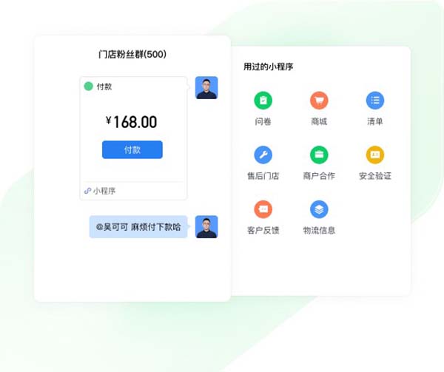Open the 商户合作 briefcase icon
Screen dimensions: 444x372
(319, 155)
